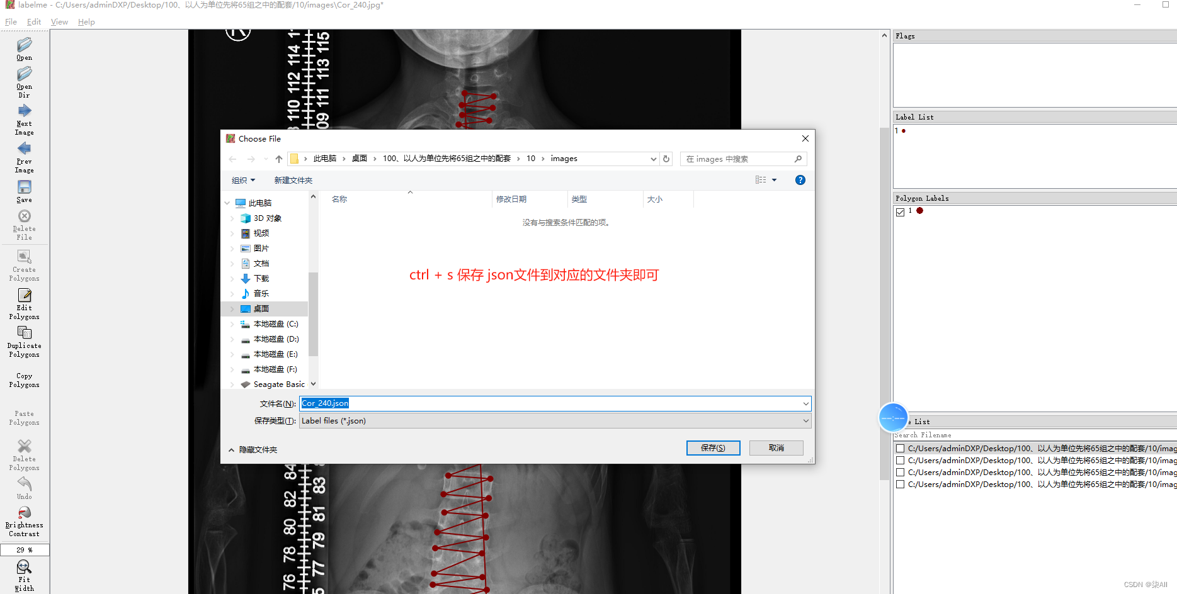Go to Prev Image in labelme

pyautogui.click(x=24, y=148)
